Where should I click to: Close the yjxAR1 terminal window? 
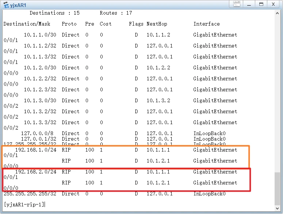click(x=273, y=4)
